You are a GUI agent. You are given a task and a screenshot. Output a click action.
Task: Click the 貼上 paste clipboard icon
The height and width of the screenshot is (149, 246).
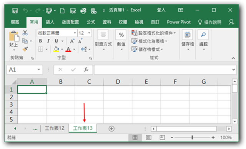14,36
